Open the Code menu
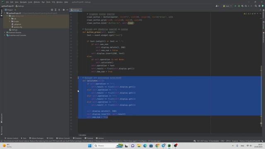Screen dimensions: 265x149 pyautogui.click(x=30, y=2)
